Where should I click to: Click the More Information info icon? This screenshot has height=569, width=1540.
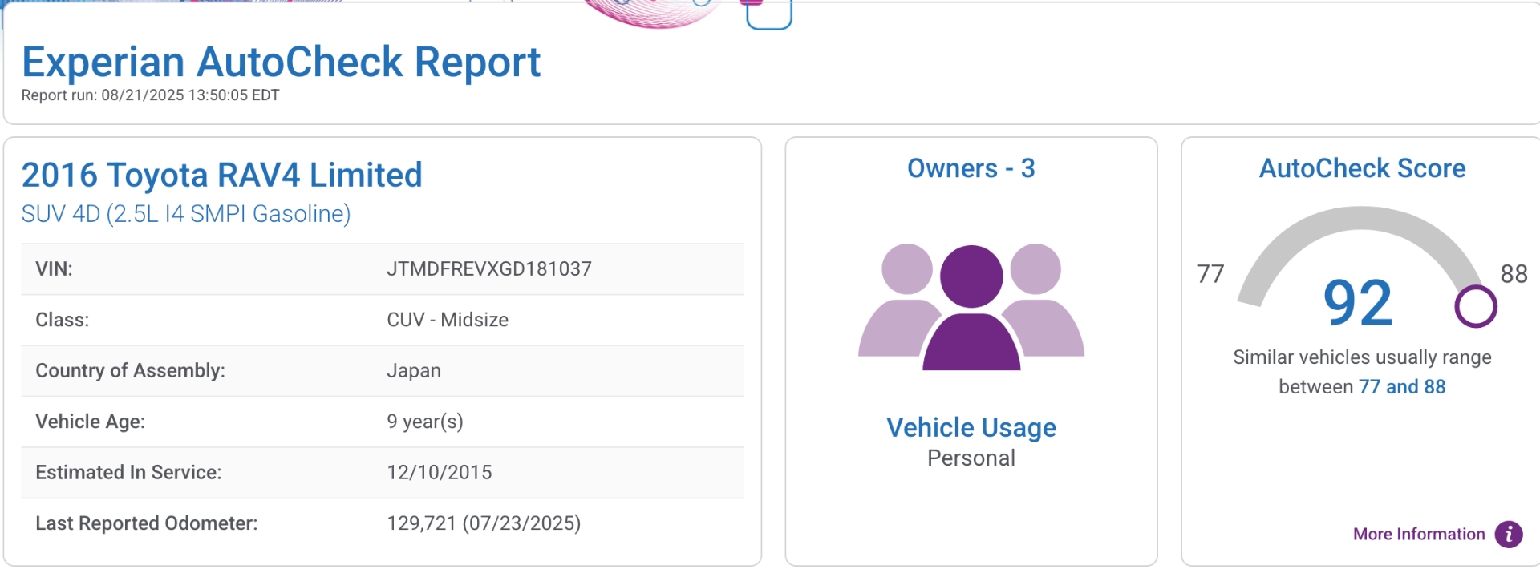point(1509,534)
